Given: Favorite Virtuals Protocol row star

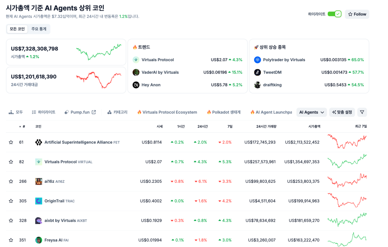Looking at the screenshot, I should click(x=11, y=162).
